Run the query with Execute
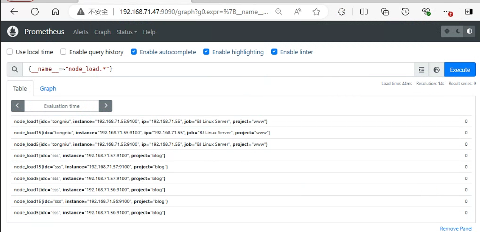480x232 pixels. pyautogui.click(x=460, y=70)
